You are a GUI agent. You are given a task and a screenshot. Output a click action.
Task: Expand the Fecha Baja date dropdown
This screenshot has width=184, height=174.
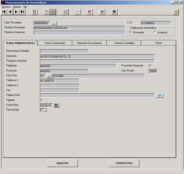(x=45, y=110)
